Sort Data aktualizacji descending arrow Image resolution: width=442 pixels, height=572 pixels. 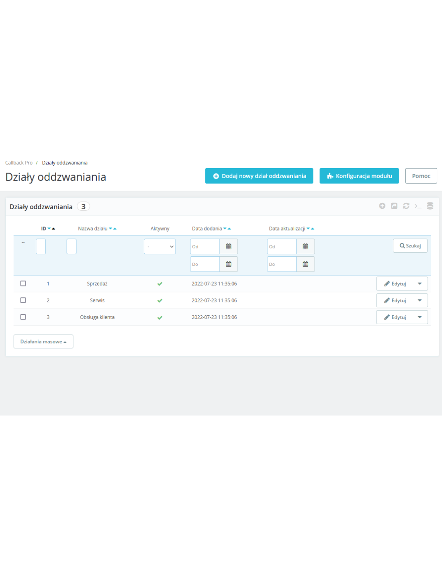pyautogui.click(x=308, y=228)
